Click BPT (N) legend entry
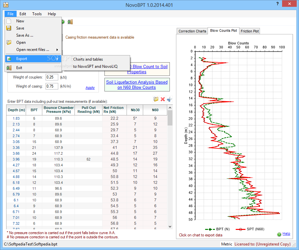Viewport: 299px width, 250px height. pos(217,229)
